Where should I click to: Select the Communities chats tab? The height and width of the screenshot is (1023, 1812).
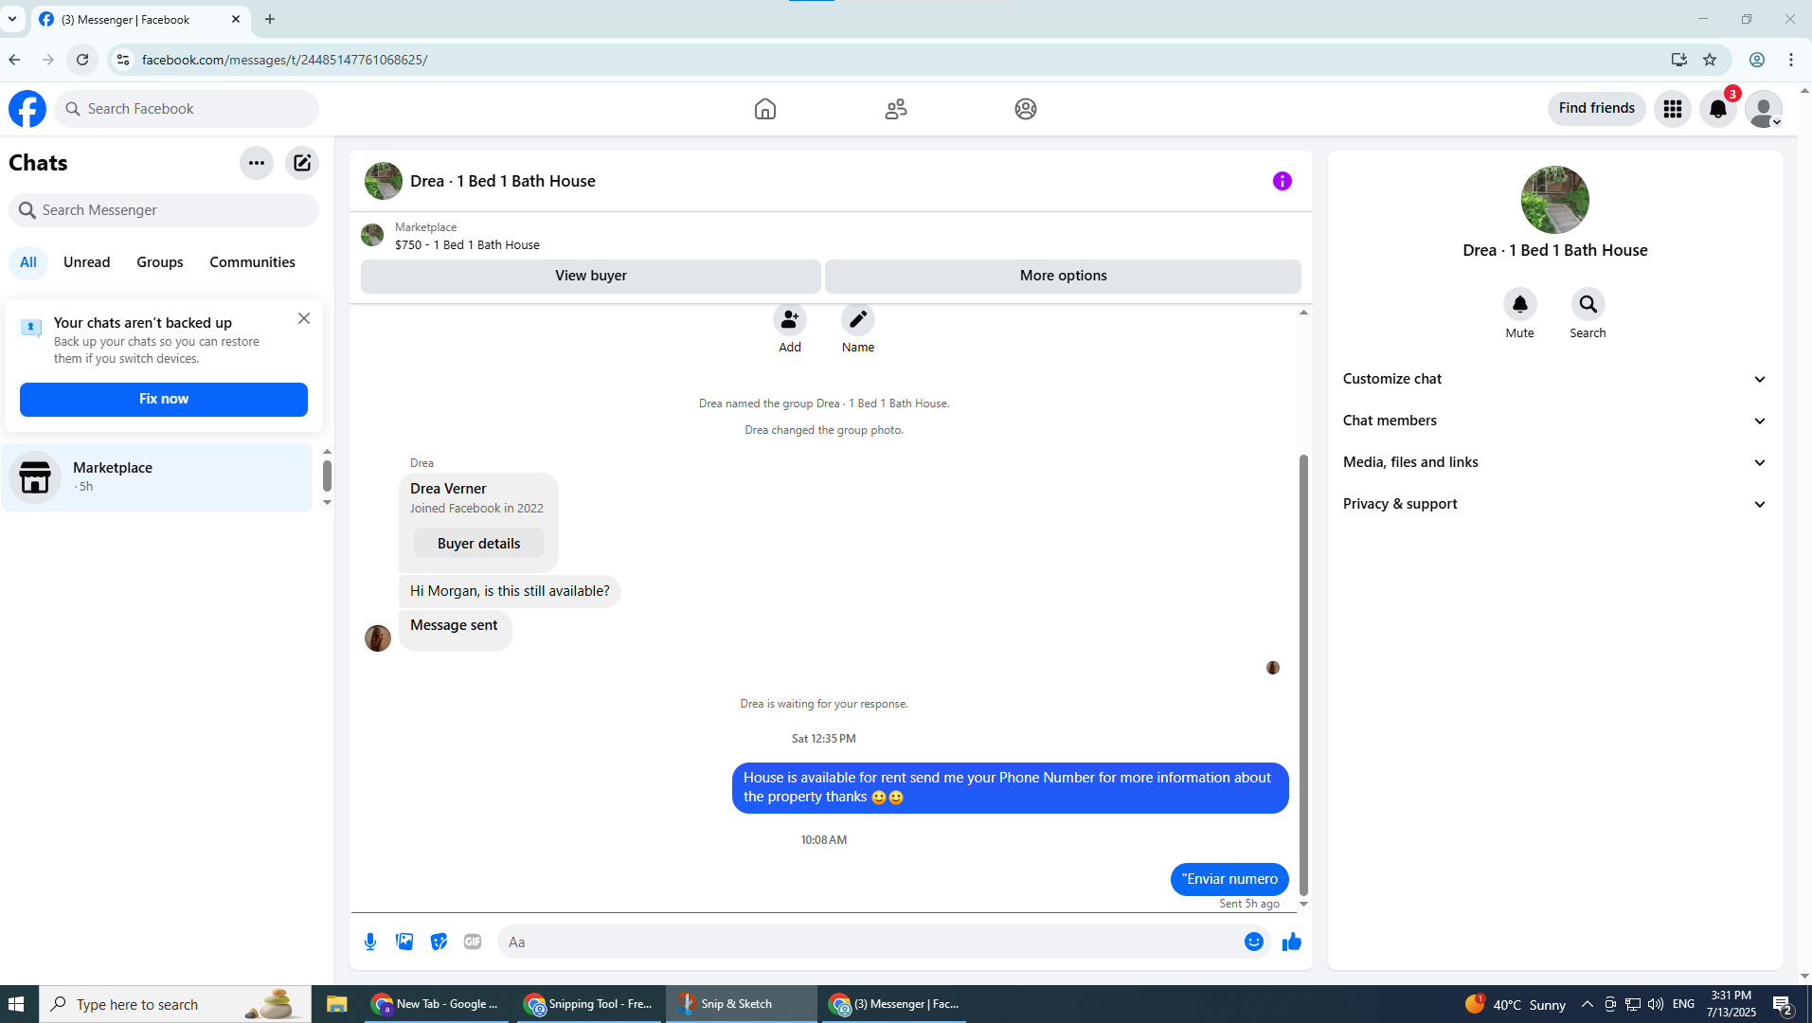click(x=253, y=262)
